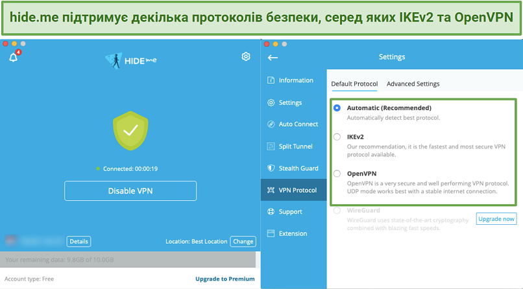Select the IKEv2 protocol radio button

[337, 137]
